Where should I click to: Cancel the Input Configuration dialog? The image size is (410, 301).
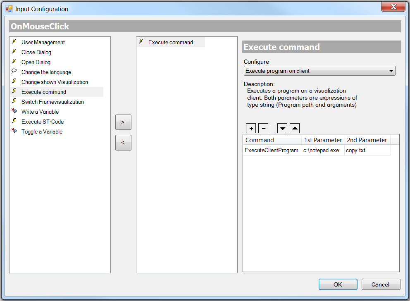click(x=380, y=284)
